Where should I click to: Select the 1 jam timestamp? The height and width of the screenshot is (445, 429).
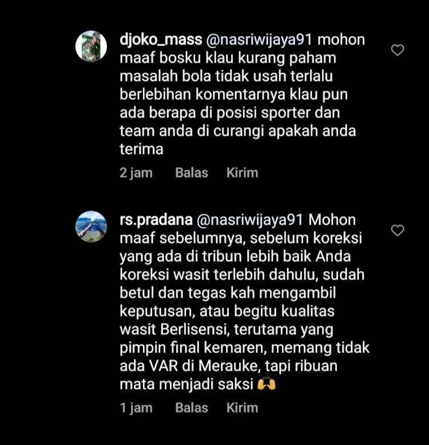pos(136,408)
